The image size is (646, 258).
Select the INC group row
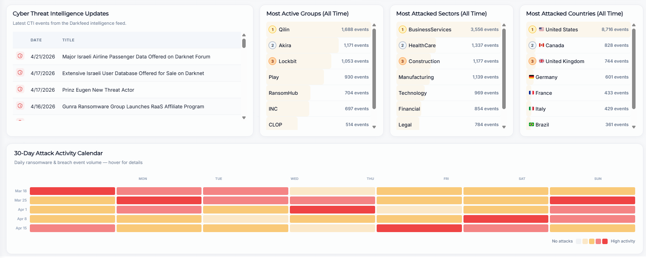[x=319, y=109]
